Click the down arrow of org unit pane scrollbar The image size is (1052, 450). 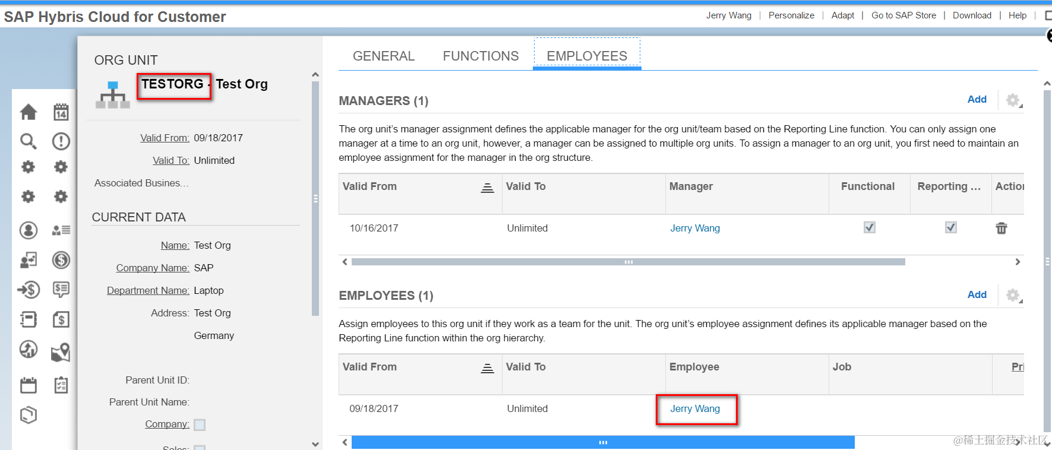[315, 444]
